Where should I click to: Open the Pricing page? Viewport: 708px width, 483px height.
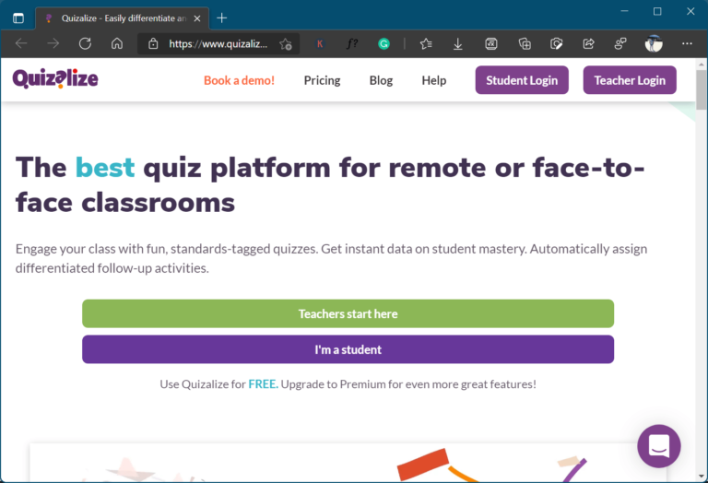coord(322,80)
